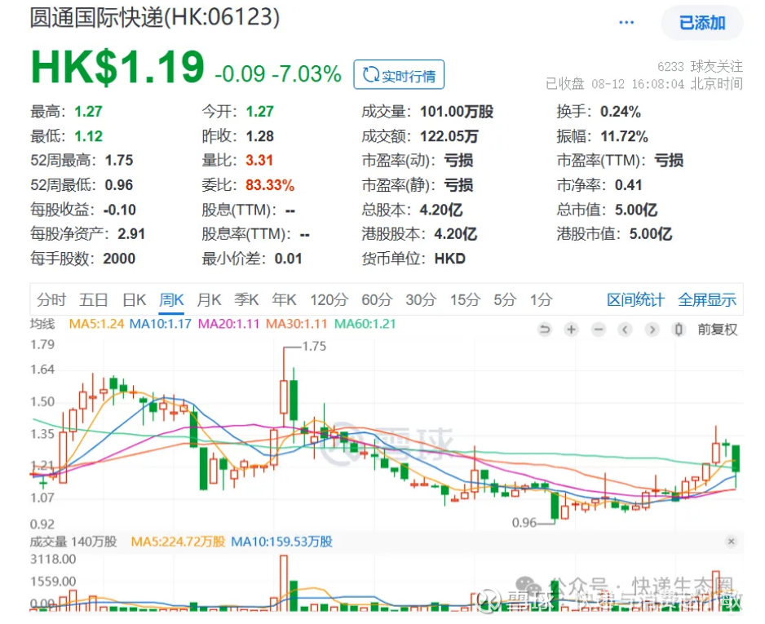
Task: Show the 15分 interval chart
Action: pyautogui.click(x=465, y=299)
